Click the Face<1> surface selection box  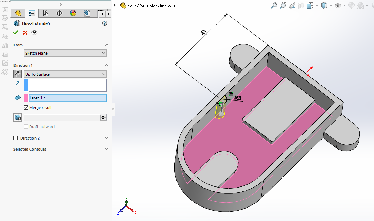(68, 98)
